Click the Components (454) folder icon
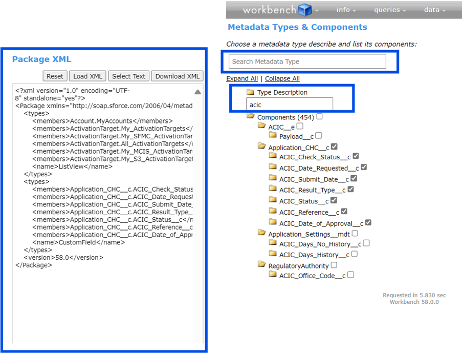This screenshot has height=353, width=462. coord(251,116)
